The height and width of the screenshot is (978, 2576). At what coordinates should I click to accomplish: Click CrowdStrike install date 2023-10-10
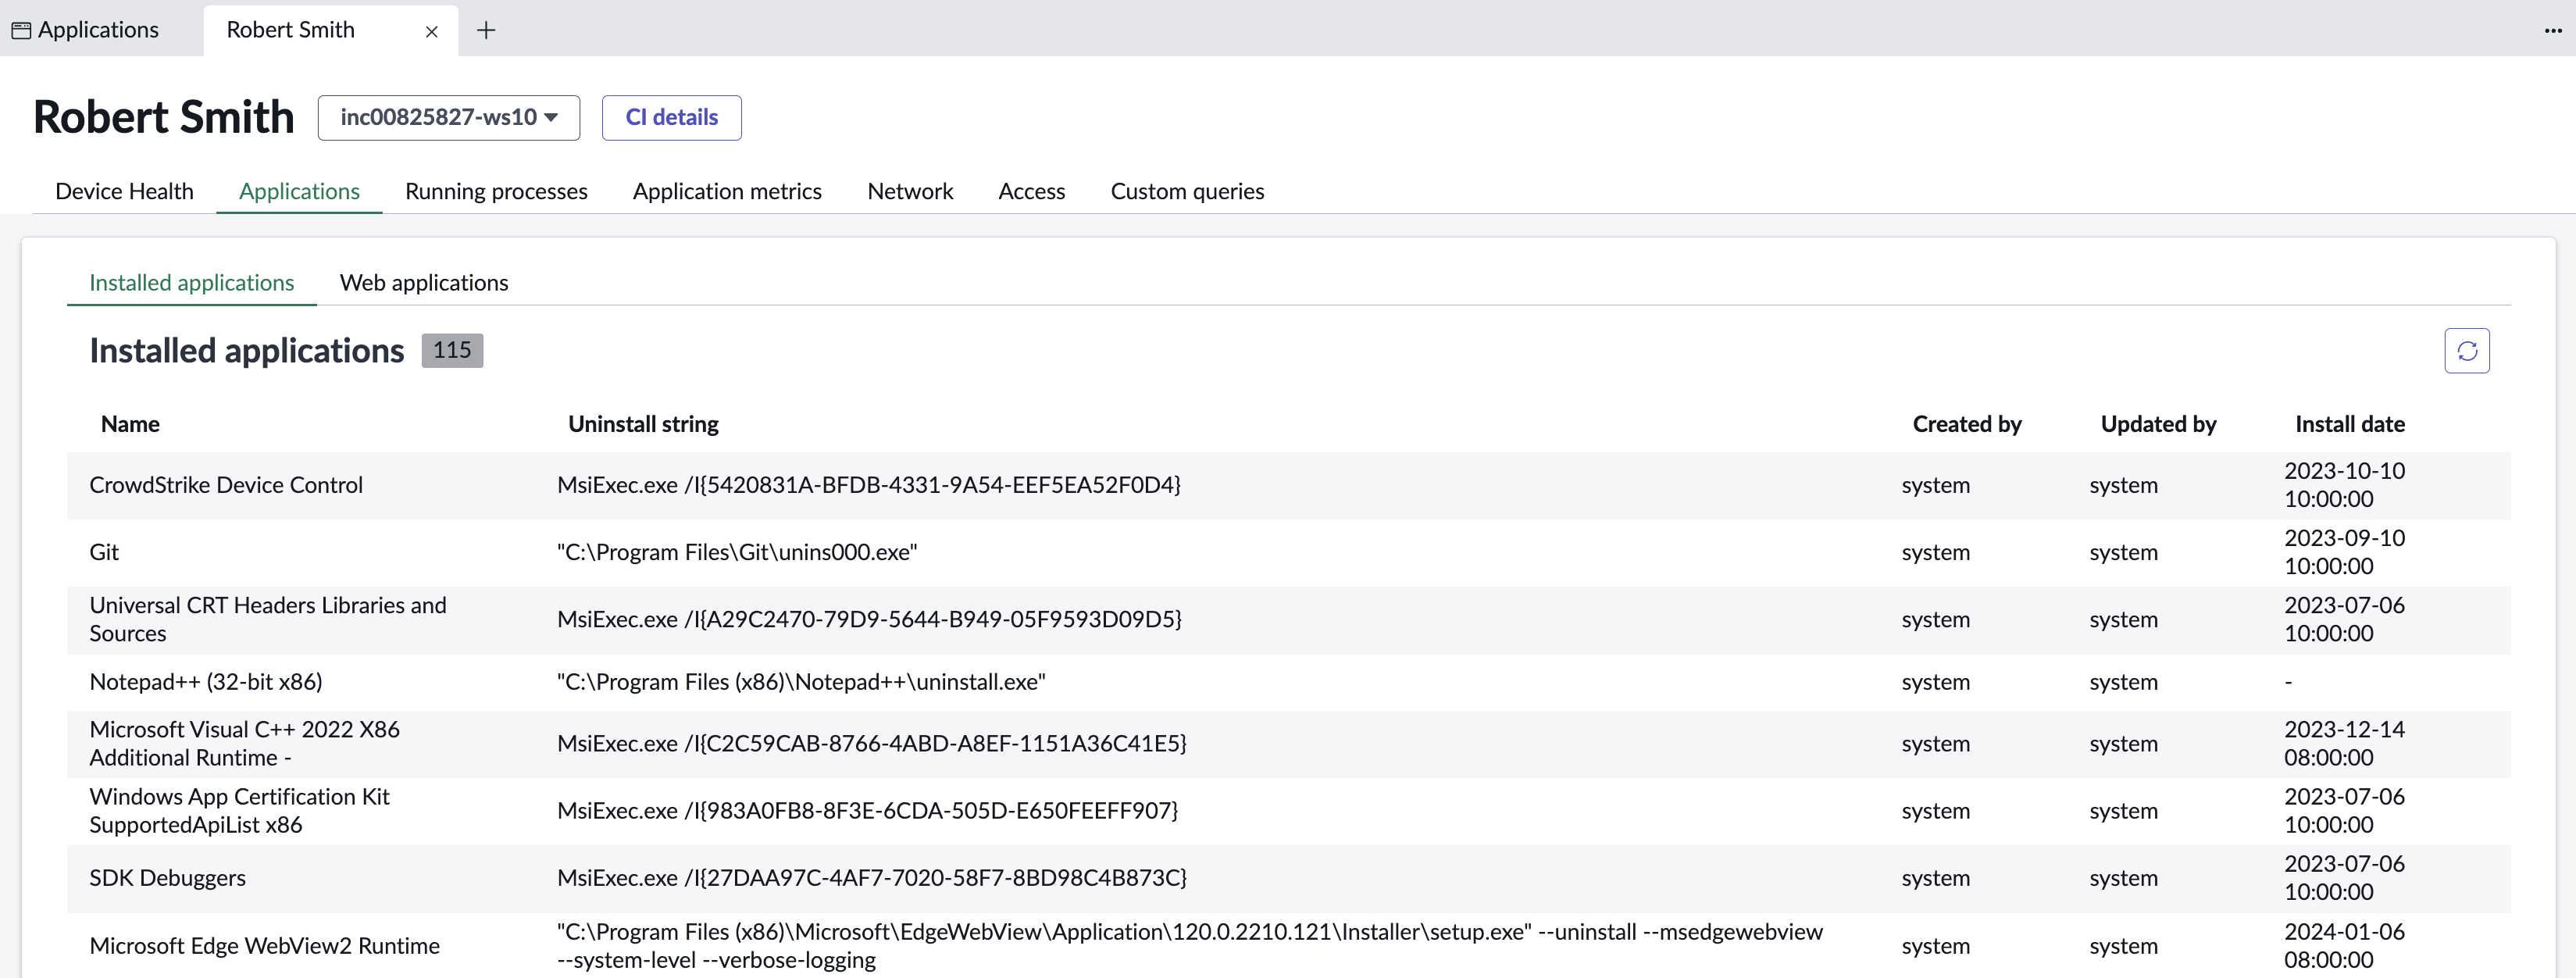[x=2344, y=485]
